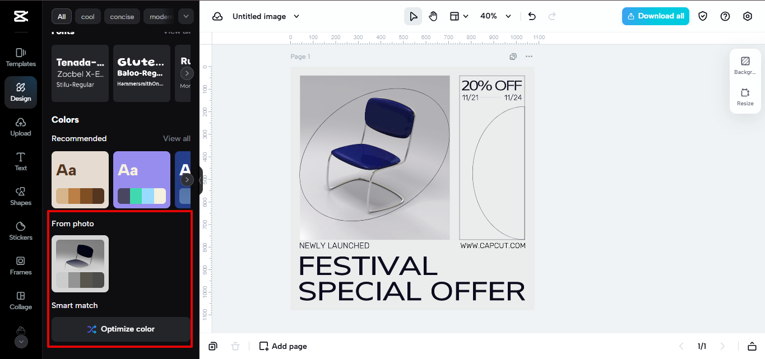Open the Page 1 options three-dot menu
This screenshot has width=765, height=359.
click(x=528, y=56)
